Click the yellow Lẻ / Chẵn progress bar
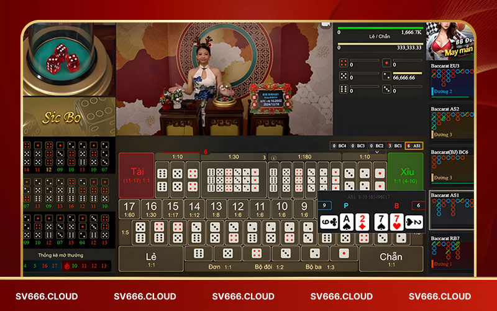497x311 pixels. pyautogui.click(x=380, y=44)
